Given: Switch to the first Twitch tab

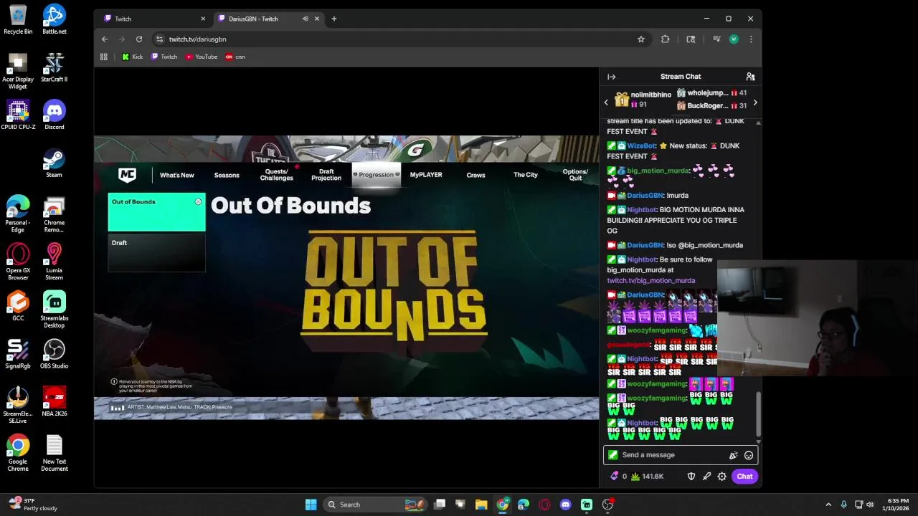Looking at the screenshot, I should click(154, 19).
